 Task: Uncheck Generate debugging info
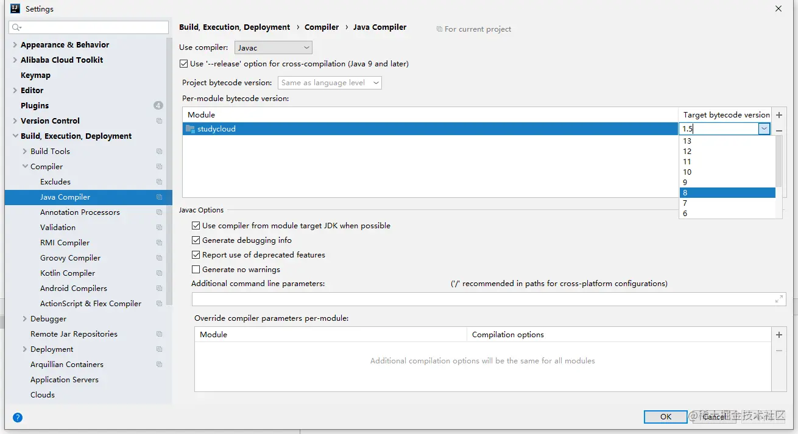pos(196,240)
